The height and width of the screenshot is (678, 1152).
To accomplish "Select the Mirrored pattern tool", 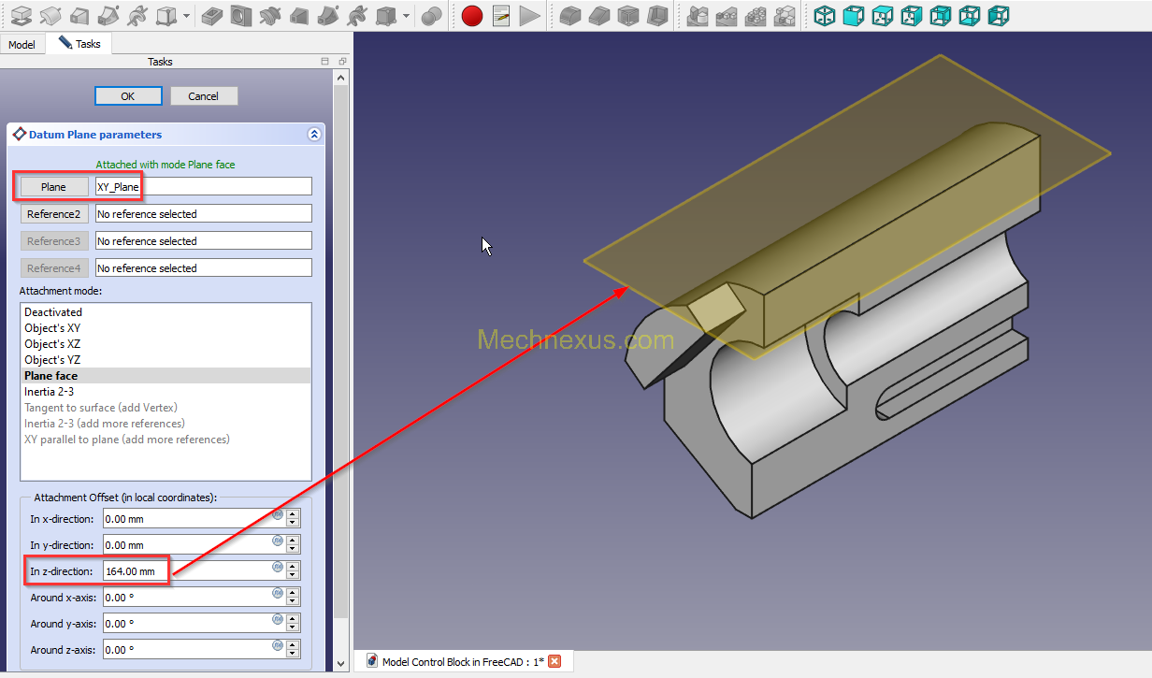I will click(x=698, y=15).
